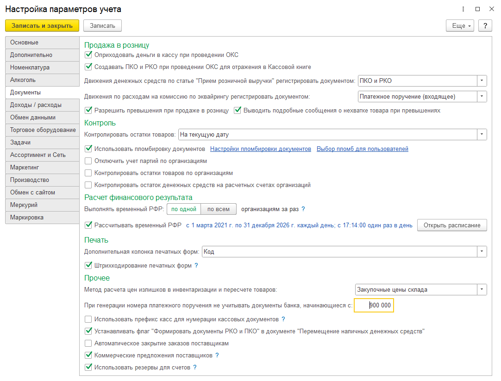Open the three-dot window options menu

(463, 9)
